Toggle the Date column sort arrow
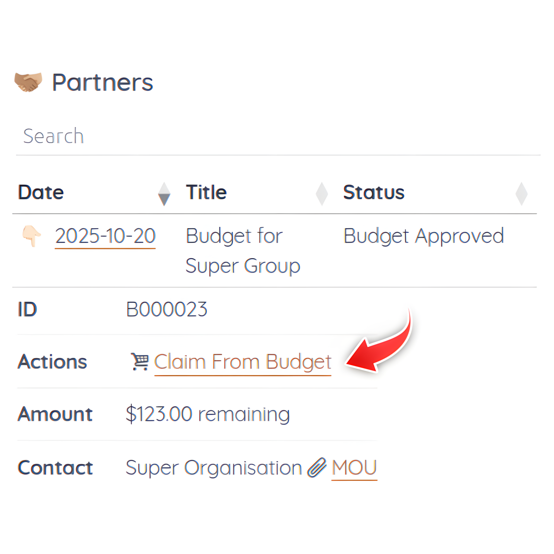 (x=164, y=194)
